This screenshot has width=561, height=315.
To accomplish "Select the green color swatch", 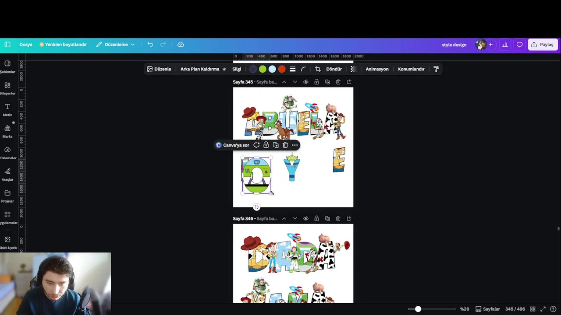I will pyautogui.click(x=263, y=69).
